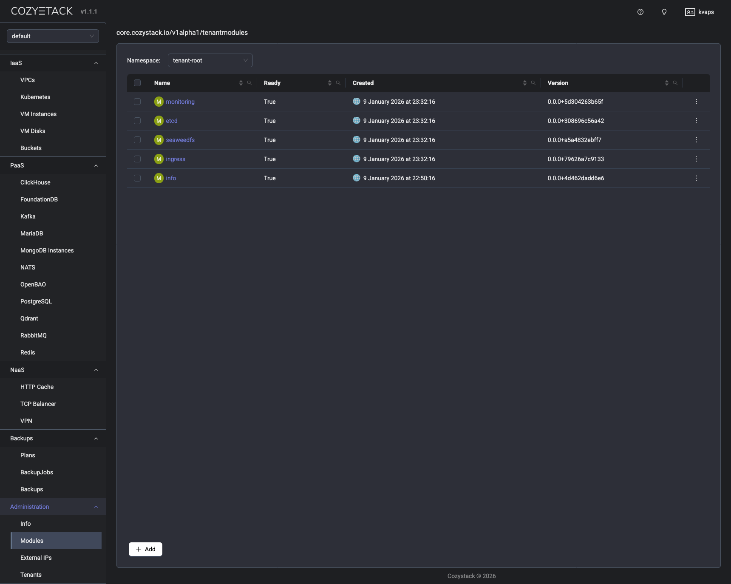Screen dimensions: 731x584
Task: Select Modules under Administration
Action: click(31, 541)
